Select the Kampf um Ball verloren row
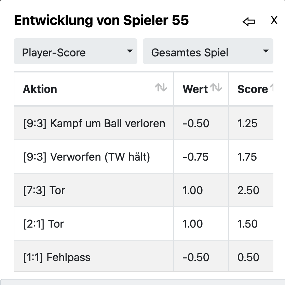Viewport: 285px width, 285px height. (x=94, y=123)
